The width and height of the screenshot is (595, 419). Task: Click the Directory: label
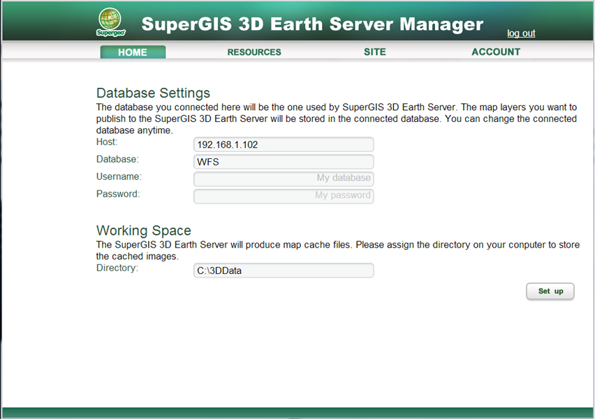[117, 268]
